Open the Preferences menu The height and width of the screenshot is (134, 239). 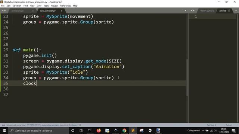click(x=65, y=6)
